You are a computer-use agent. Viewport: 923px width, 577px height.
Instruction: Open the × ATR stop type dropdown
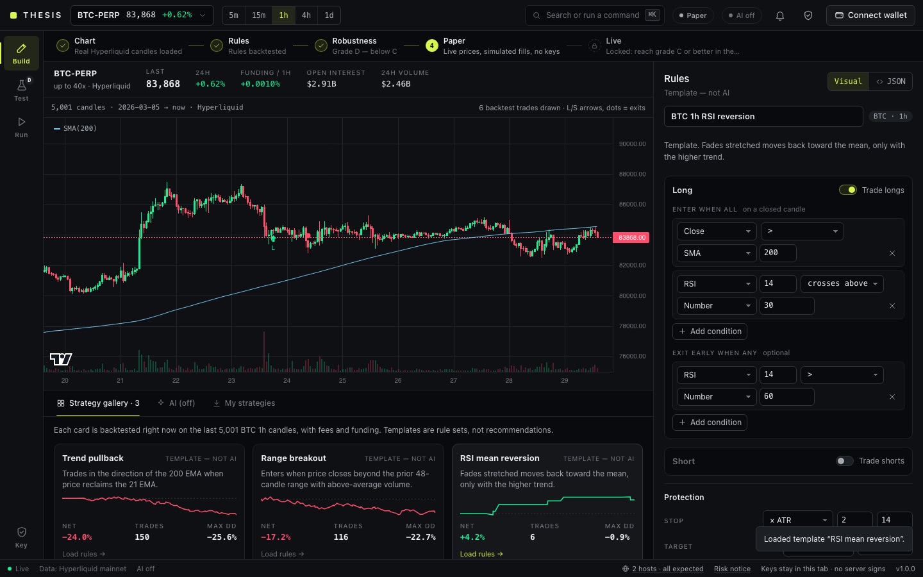pyautogui.click(x=797, y=520)
